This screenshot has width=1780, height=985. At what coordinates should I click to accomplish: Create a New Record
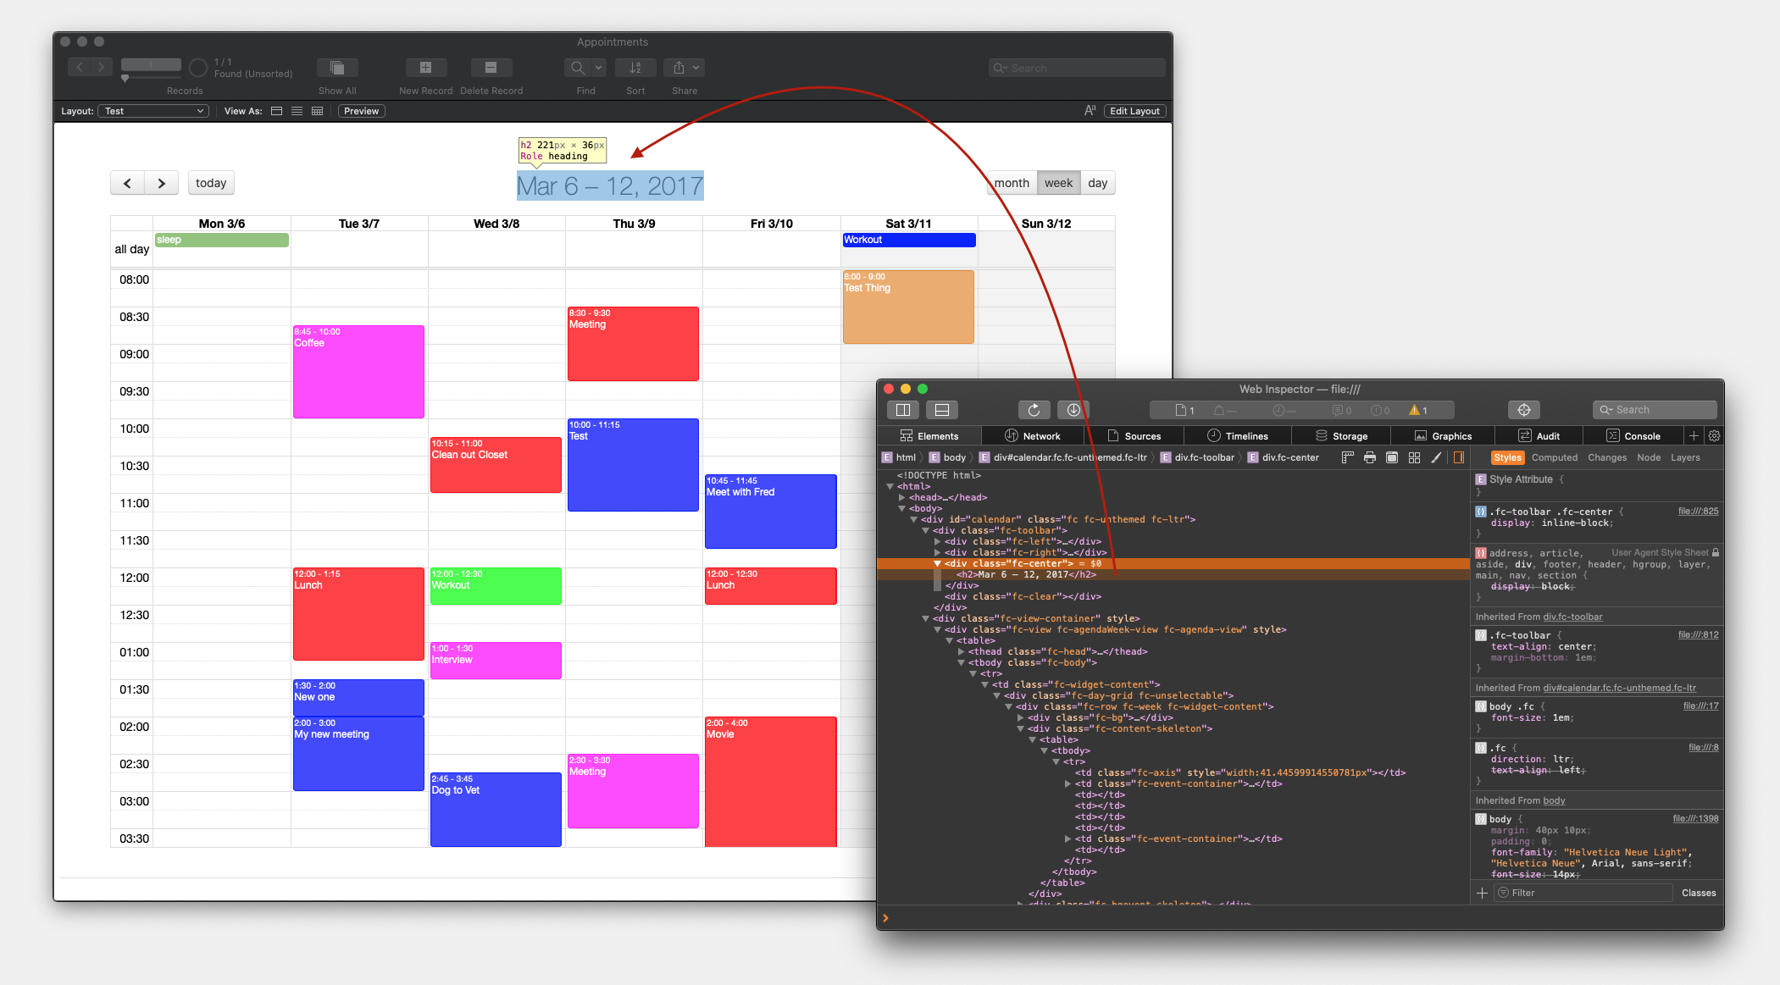pyautogui.click(x=426, y=68)
